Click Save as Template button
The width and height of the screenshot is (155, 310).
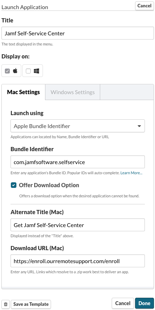[x=31, y=304]
